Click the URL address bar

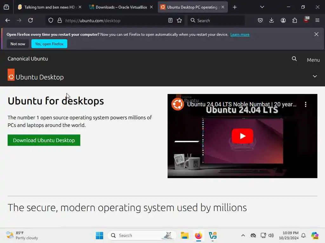click(115, 21)
